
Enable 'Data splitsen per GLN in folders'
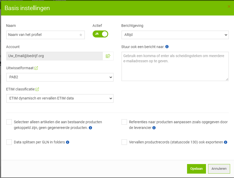pyautogui.click(x=9, y=142)
